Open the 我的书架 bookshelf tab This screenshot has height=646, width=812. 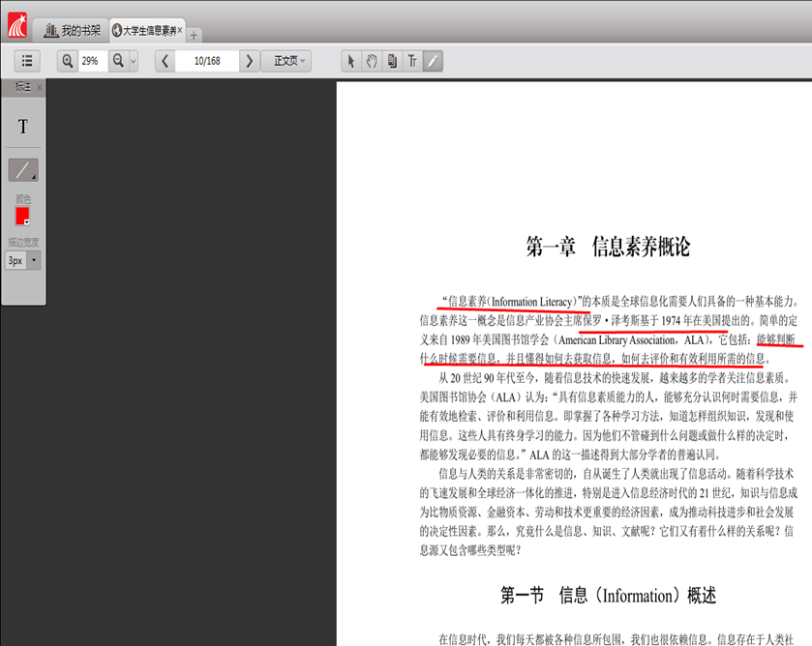click(x=72, y=31)
